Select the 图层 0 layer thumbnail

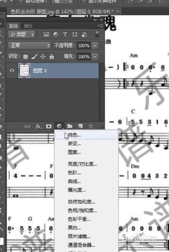(24, 70)
